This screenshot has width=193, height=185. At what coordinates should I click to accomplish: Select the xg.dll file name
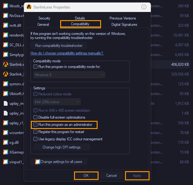pos(14,143)
